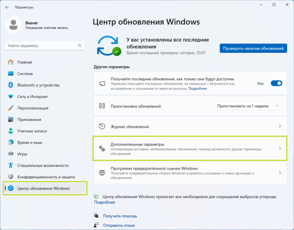Viewport: 294px width, 230px height.
Task: Click the Beaver user avatar
Action: click(x=13, y=25)
